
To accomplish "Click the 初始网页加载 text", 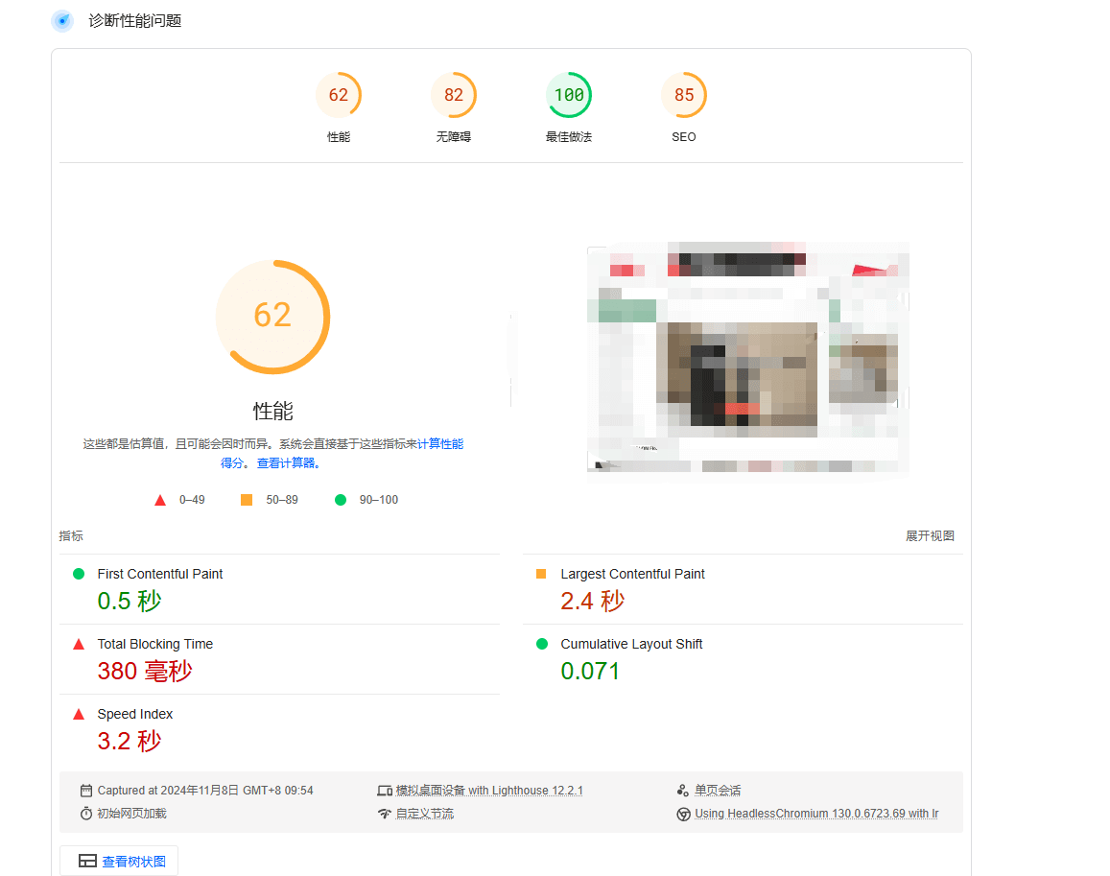I will coord(131,814).
